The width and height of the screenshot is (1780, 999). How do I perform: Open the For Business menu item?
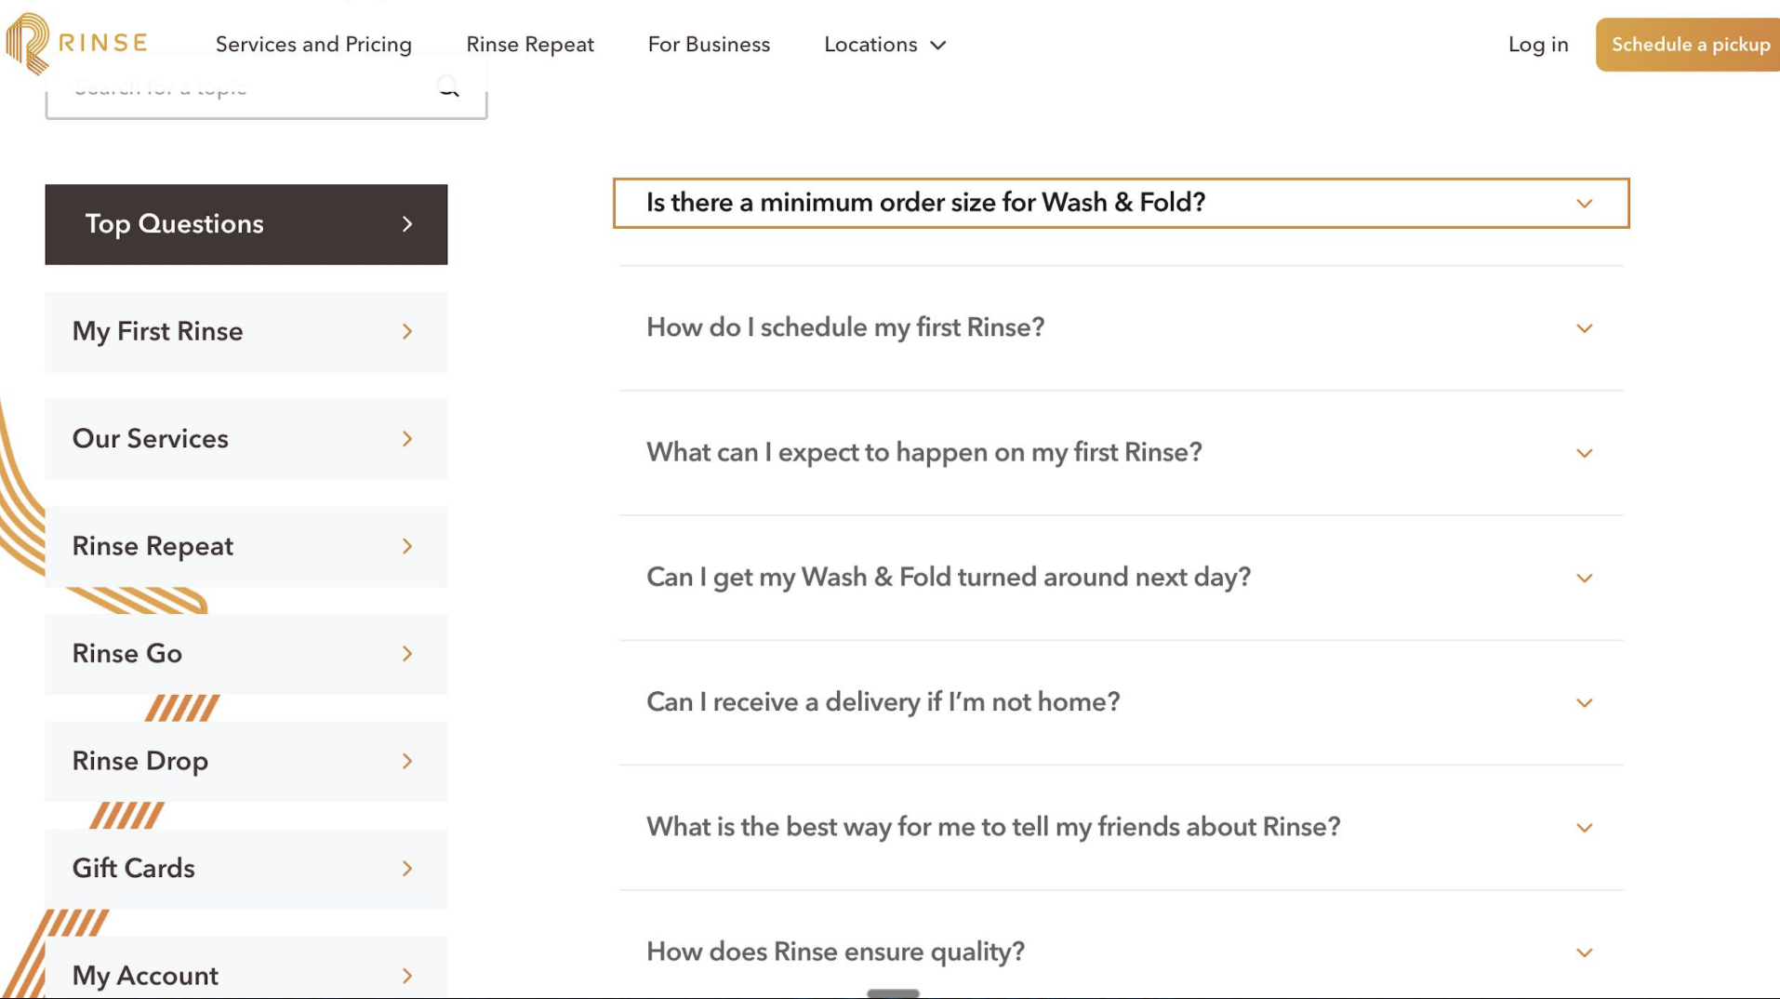coord(709,45)
